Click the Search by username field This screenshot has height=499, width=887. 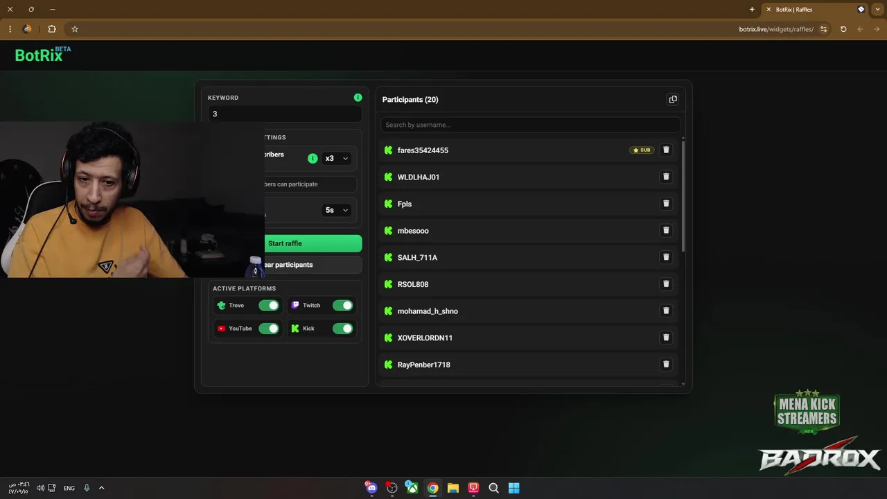tap(530, 125)
